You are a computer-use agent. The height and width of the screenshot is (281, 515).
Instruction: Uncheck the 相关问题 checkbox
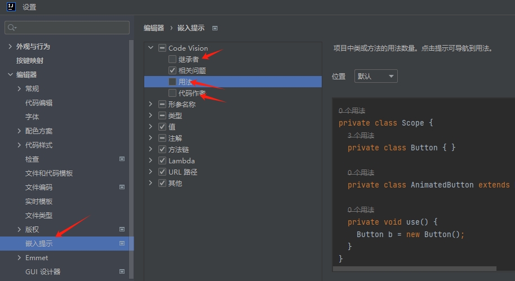click(x=172, y=70)
